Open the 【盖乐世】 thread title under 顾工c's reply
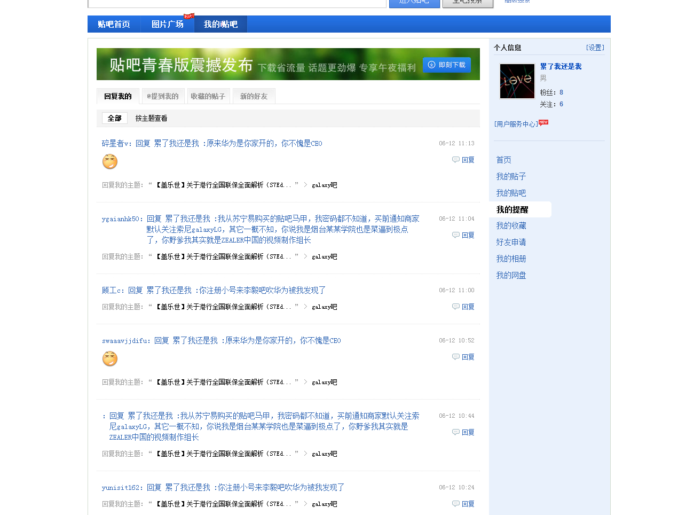This screenshot has width=678, height=515. pos(223,307)
